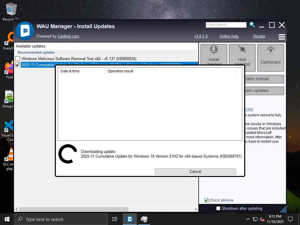The image size is (300, 225).
Task: Go to the Dashboard button
Action: pyautogui.click(x=270, y=58)
